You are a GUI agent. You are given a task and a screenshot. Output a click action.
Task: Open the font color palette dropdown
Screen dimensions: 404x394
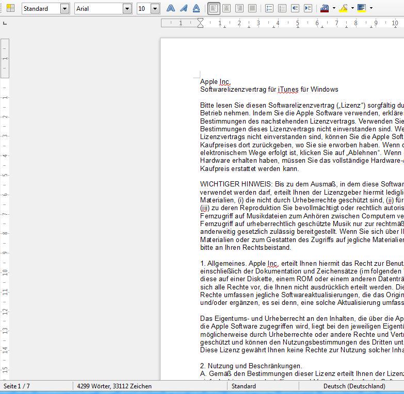(x=334, y=8)
